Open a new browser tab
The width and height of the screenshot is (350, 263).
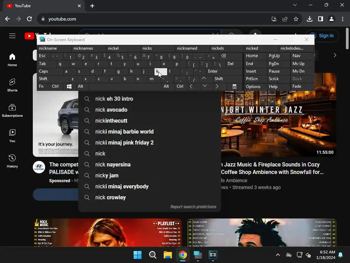[x=92, y=6]
